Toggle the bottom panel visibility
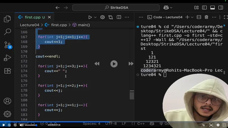The height and width of the screenshot is (128, 228). pyautogui.click(x=213, y=8)
